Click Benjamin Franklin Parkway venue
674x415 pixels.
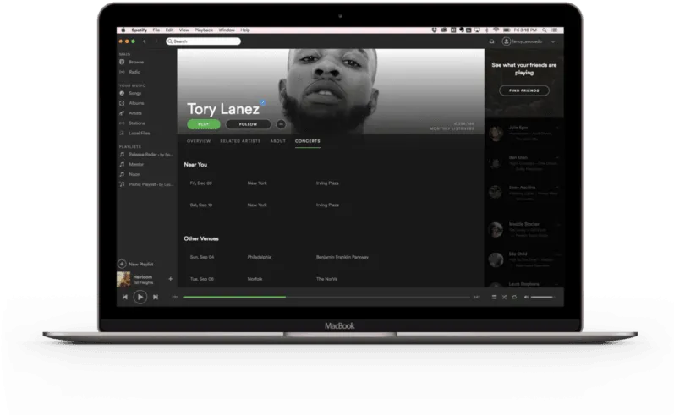tap(342, 257)
